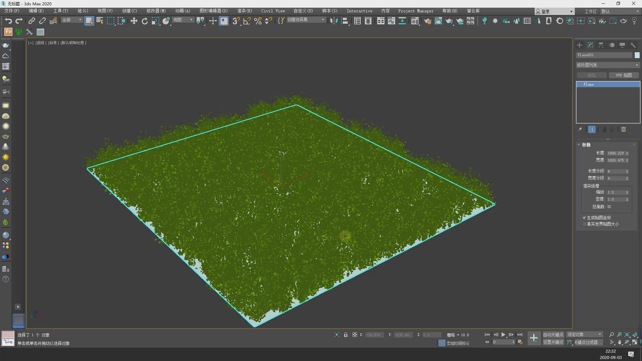Viewport: 642px width, 361px height.
Task: Open the 修改器列表 dropdown
Action: 608,65
